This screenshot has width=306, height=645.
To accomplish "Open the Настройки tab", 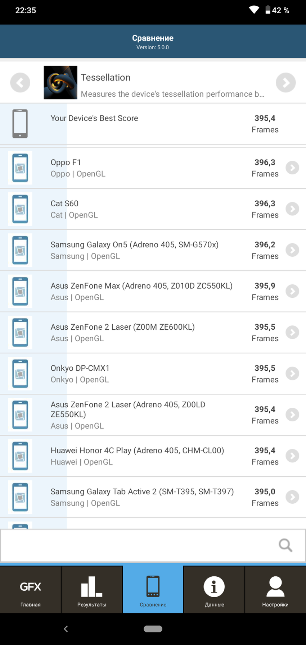I will (275, 590).
